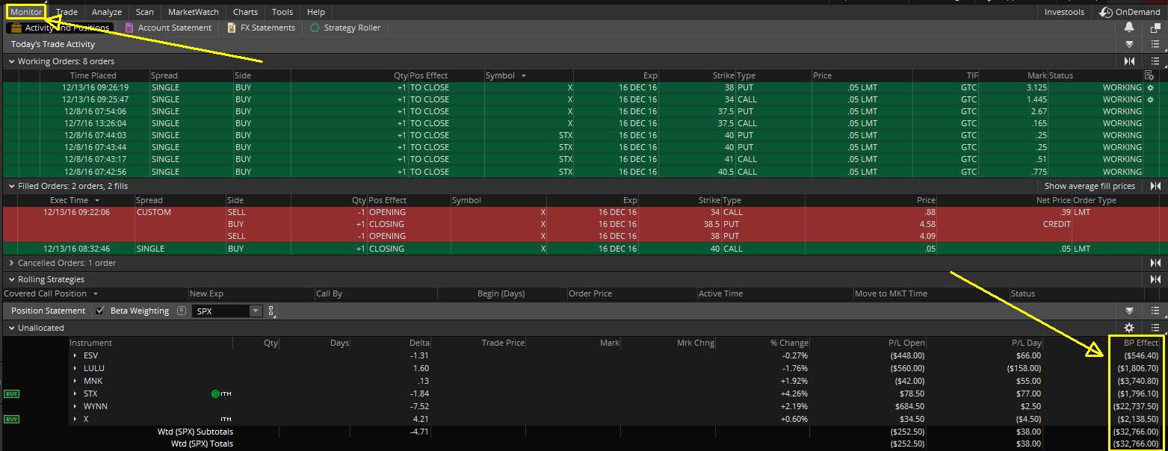
Task: Open Position Statement list menu icon
Action: click(x=1155, y=311)
